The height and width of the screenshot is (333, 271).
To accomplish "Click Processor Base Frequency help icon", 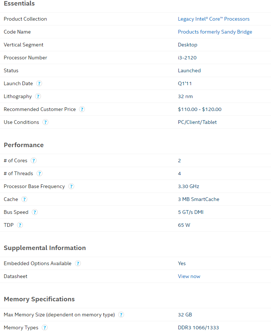I will 71,186.
